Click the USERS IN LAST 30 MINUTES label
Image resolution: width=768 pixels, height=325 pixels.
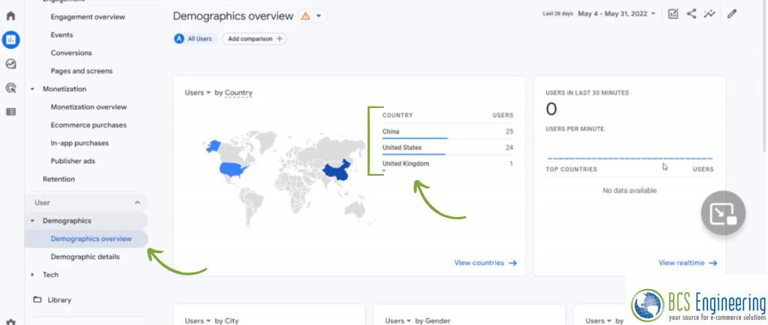(x=586, y=92)
